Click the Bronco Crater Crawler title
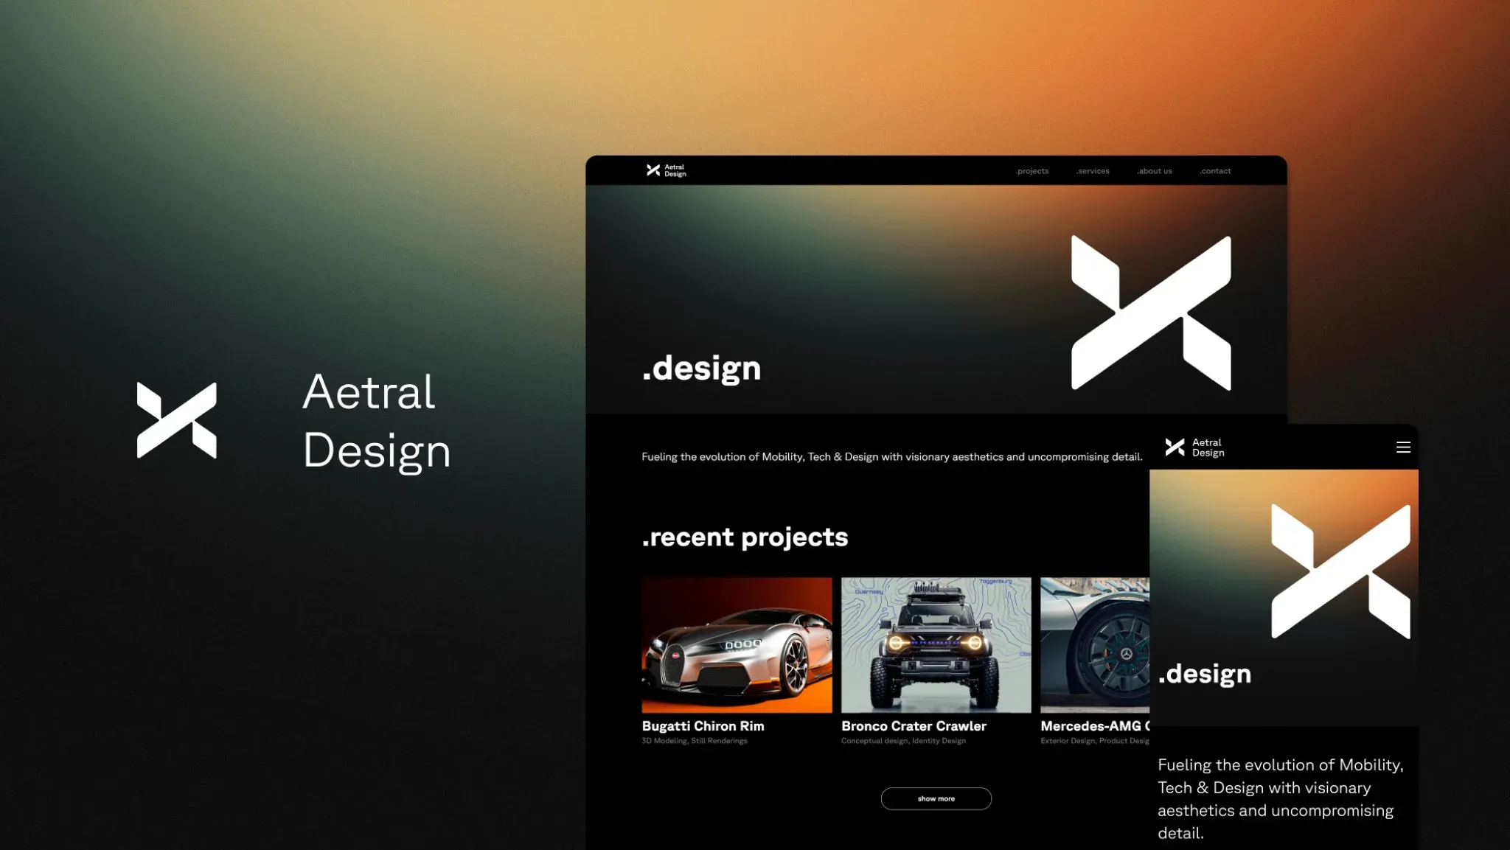Viewport: 1510px width, 850px height. [x=914, y=726]
